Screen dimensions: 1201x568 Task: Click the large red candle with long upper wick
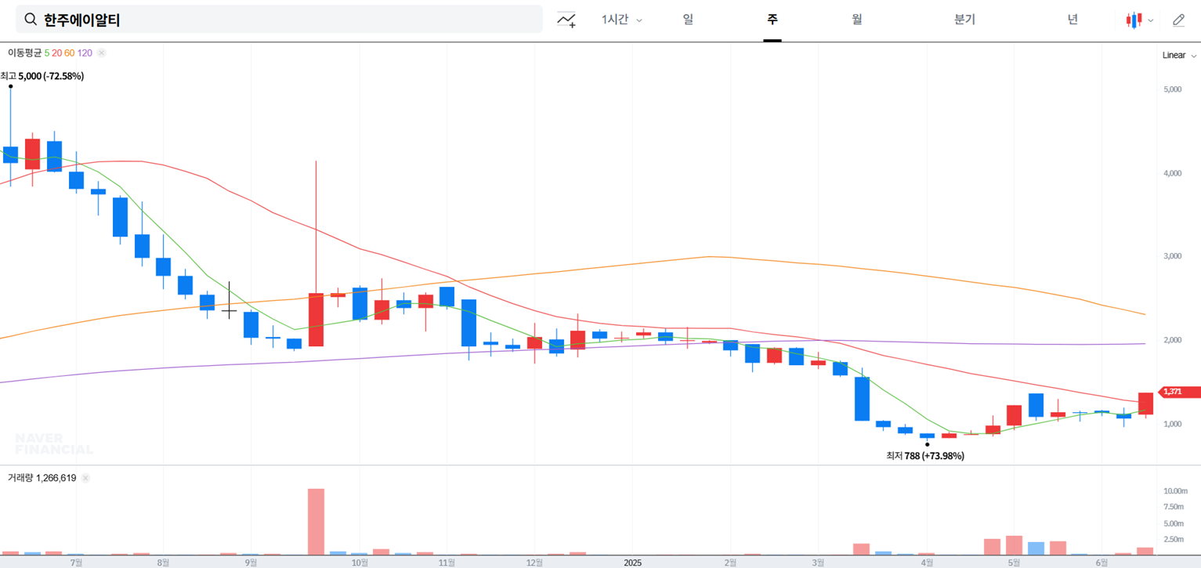(316, 320)
